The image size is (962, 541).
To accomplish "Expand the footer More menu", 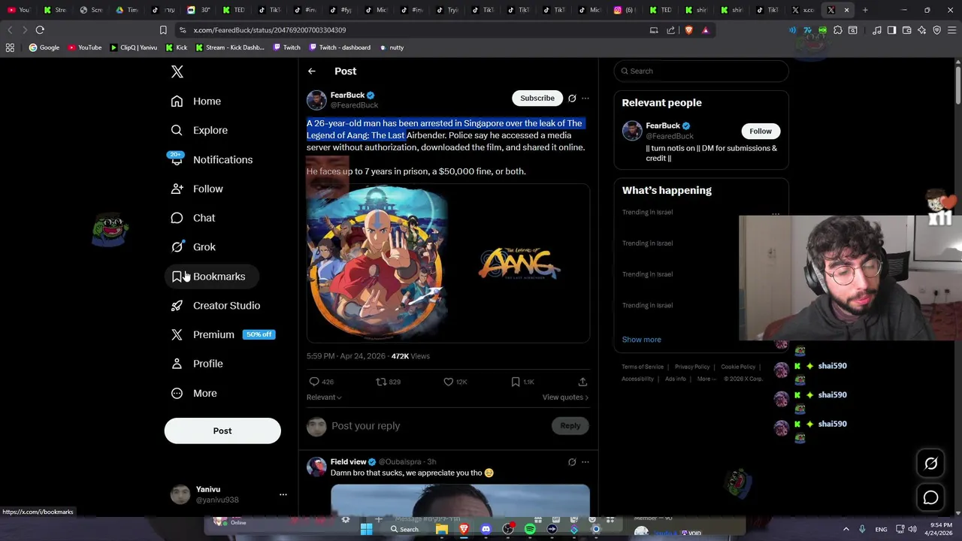I will point(705,379).
